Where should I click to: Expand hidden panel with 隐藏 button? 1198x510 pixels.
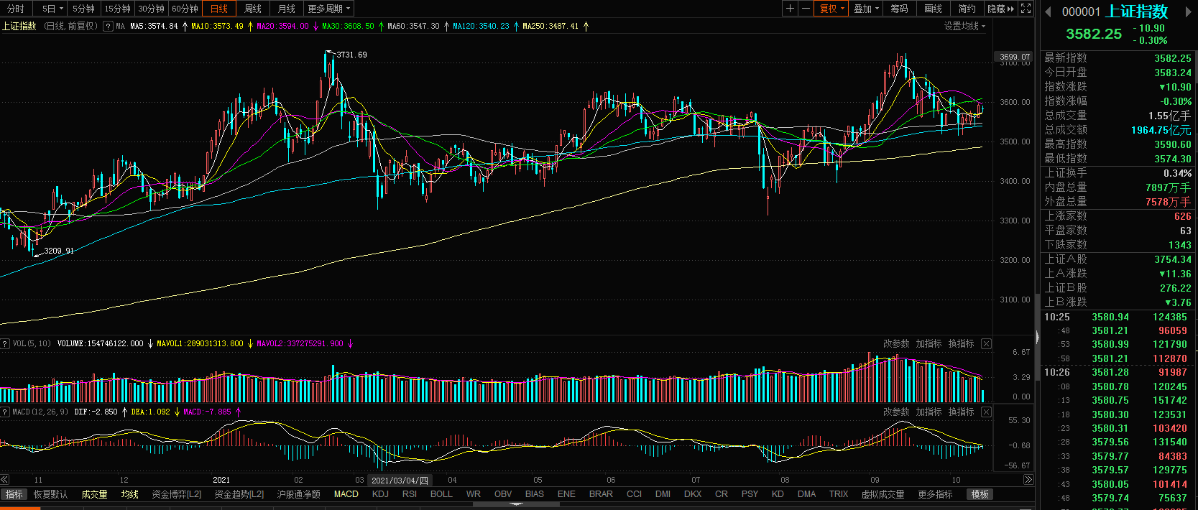(x=1000, y=9)
